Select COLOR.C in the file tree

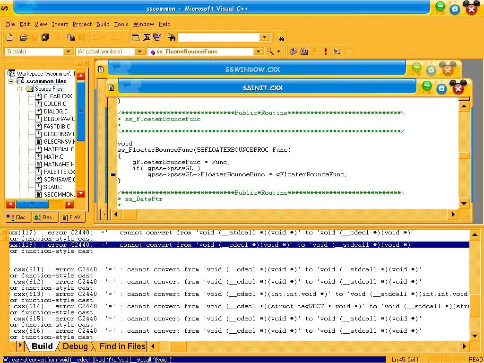click(x=55, y=104)
